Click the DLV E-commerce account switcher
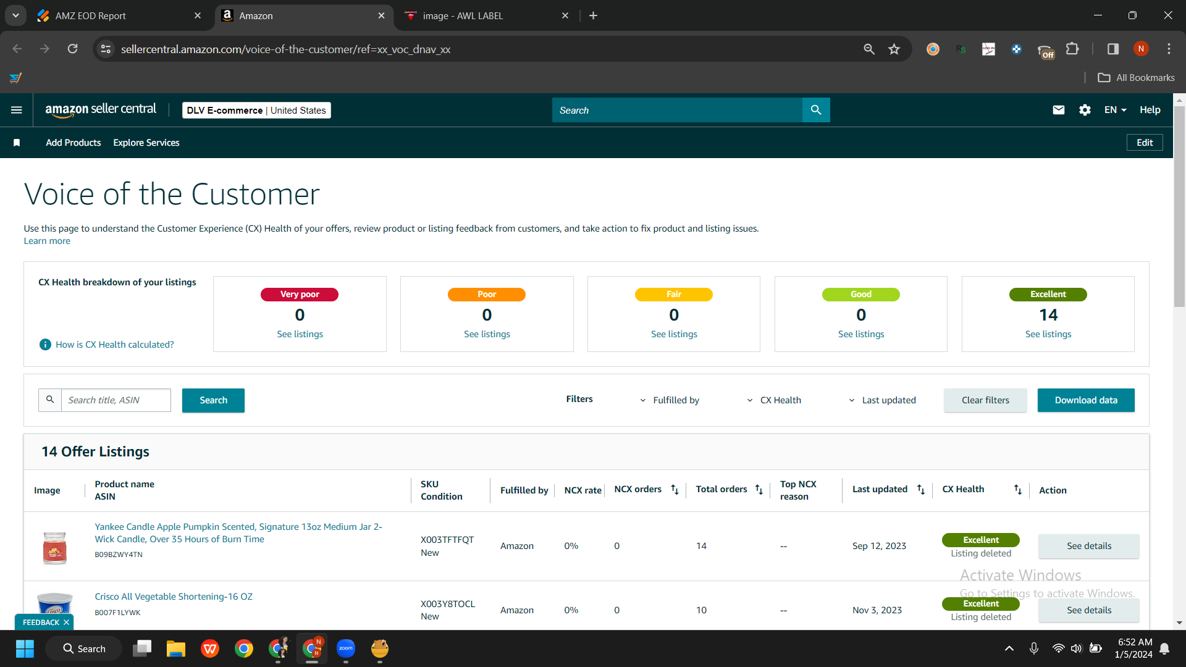The width and height of the screenshot is (1186, 667). tap(256, 110)
